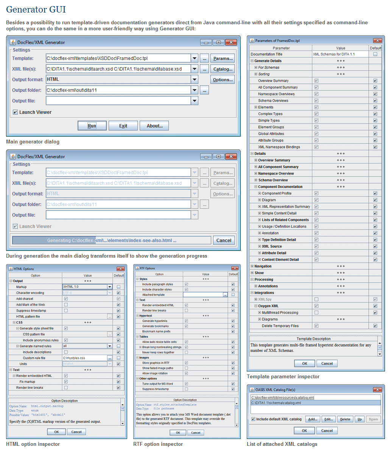391x453 pixels.
Task: Click the browse button beside XML file(s) field
Action: 204,69
